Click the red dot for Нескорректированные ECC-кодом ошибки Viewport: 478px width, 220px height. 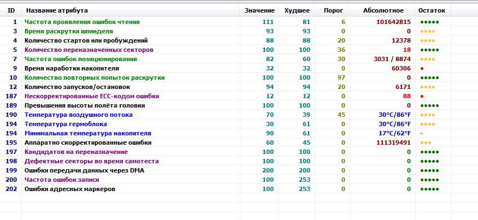[x=422, y=96]
